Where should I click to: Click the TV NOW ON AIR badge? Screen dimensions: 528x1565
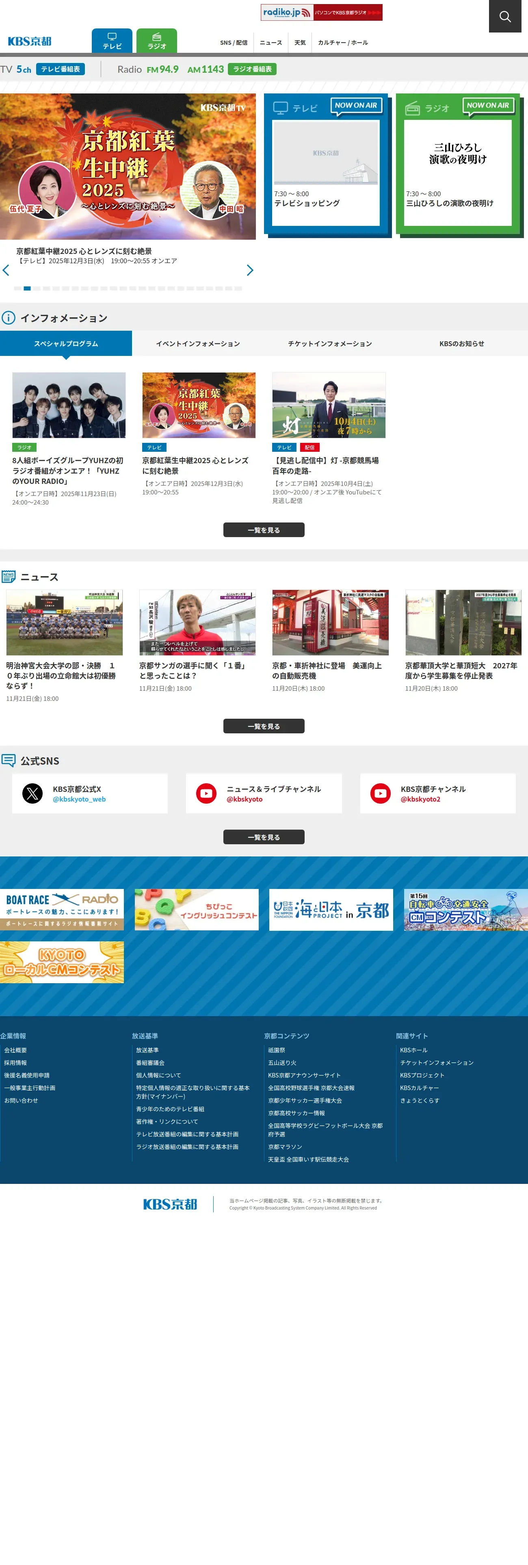(x=356, y=106)
